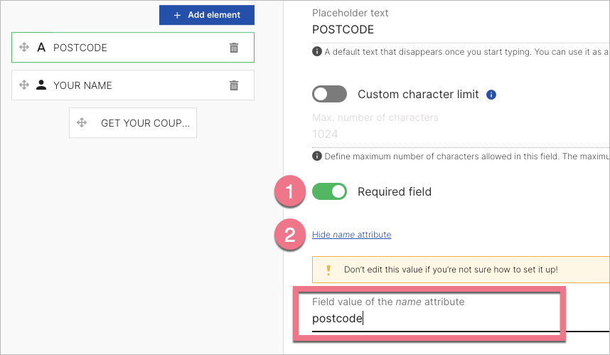Image resolution: width=610 pixels, height=355 pixels.
Task: Select the GET YOUR COUP... button element
Action: [x=144, y=123]
